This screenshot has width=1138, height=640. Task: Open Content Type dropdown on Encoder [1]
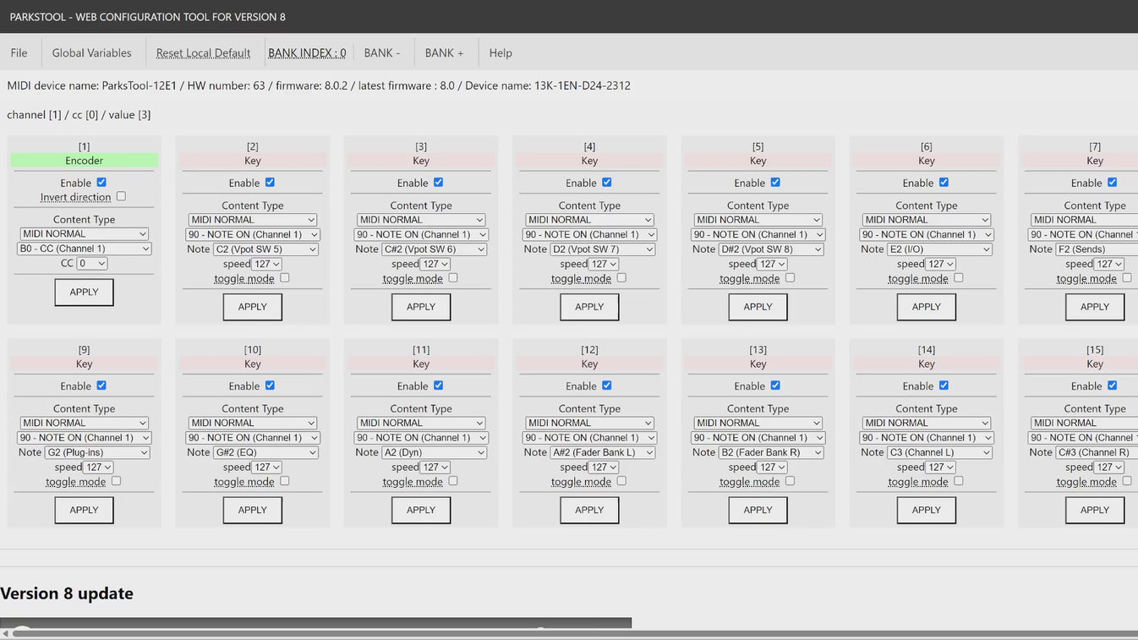tap(84, 233)
